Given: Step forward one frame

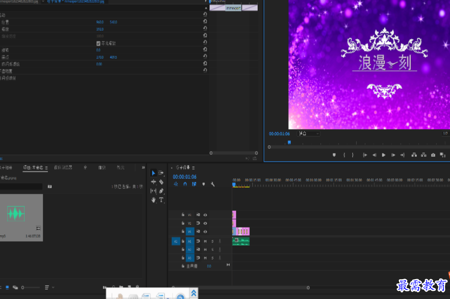Looking at the screenshot, I should tap(393, 155).
